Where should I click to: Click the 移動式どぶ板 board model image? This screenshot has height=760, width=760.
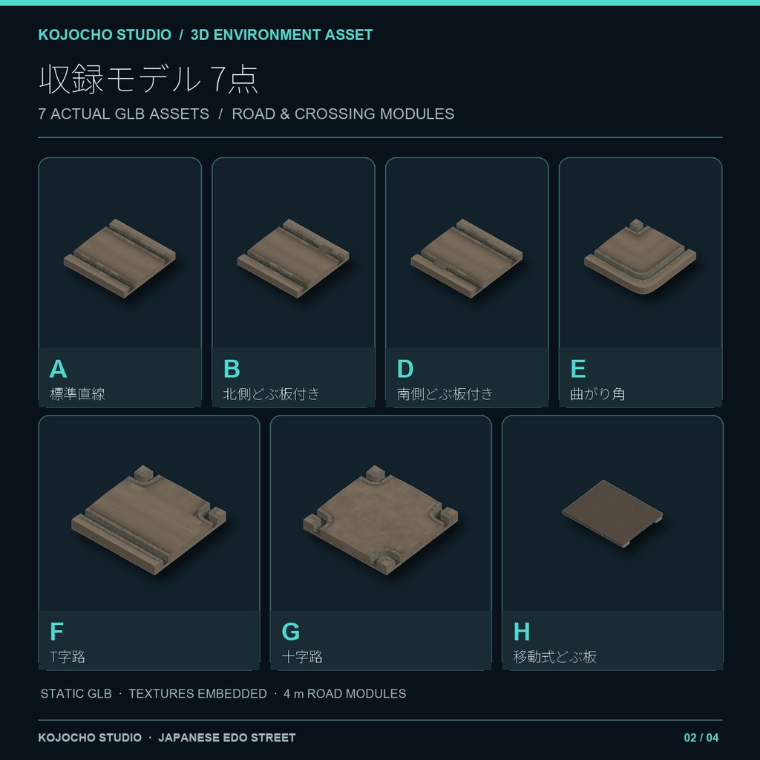[612, 514]
